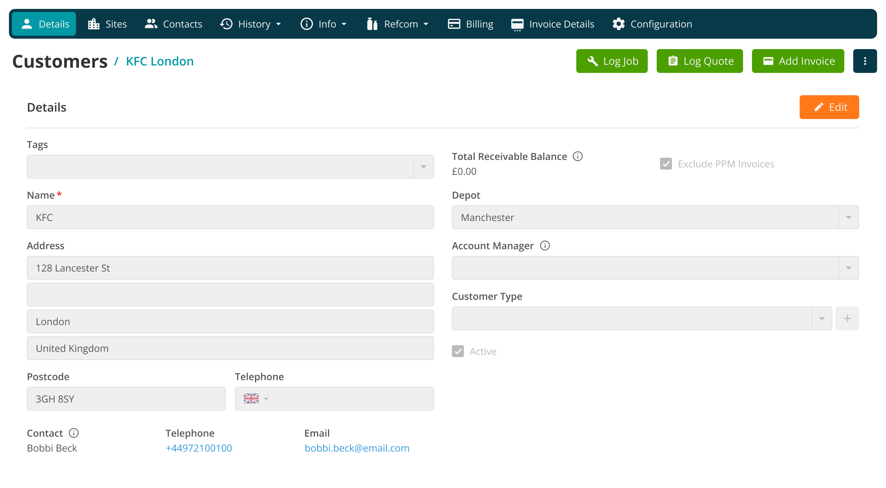Show Account Manager info tooltip
886x488 pixels.
[545, 245]
